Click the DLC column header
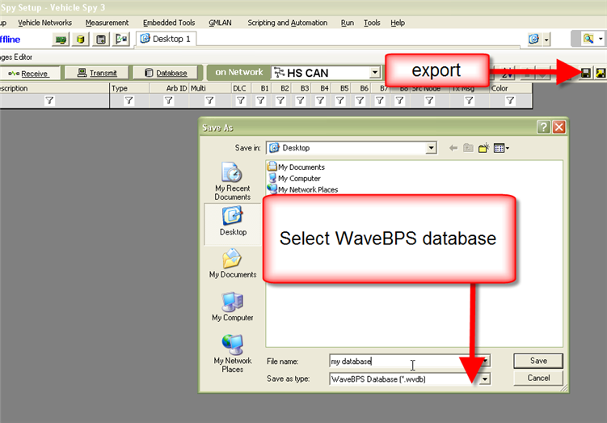 click(241, 89)
